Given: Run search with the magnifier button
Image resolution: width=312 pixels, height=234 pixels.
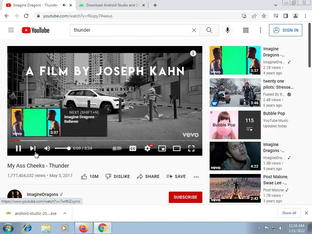Looking at the screenshot, I should pyautogui.click(x=209, y=30).
